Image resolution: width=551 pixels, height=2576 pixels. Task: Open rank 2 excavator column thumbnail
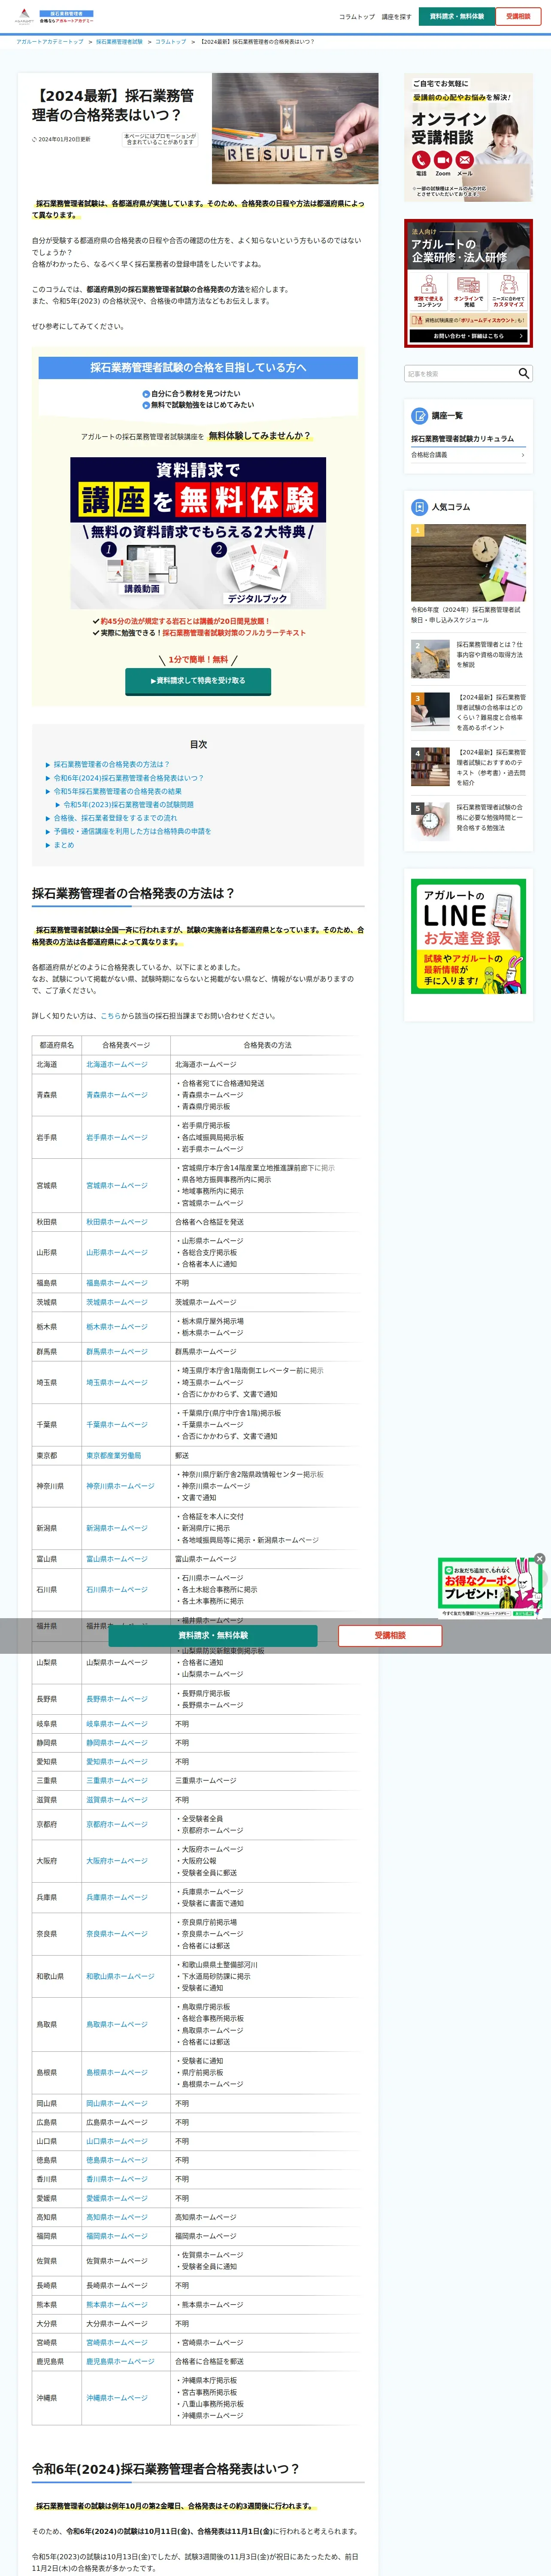coord(430,659)
